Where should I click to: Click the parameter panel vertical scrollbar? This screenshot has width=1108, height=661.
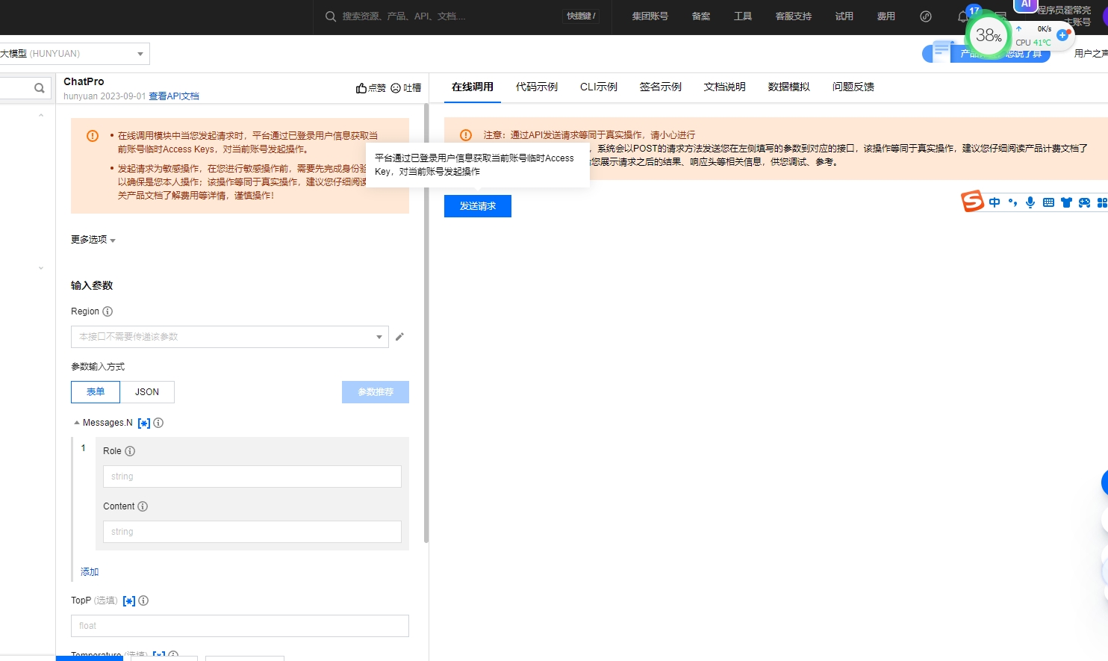click(426, 323)
